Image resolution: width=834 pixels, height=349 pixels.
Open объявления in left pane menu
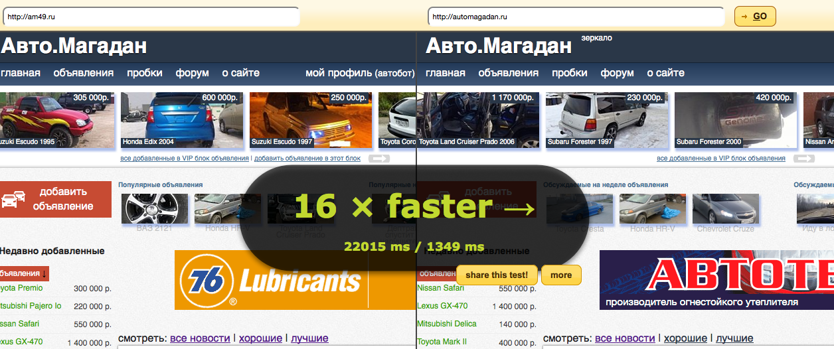[84, 73]
